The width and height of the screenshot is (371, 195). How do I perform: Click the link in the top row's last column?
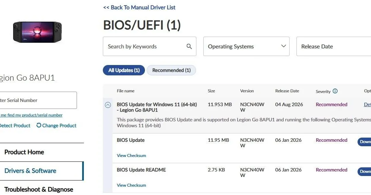pyautogui.click(x=368, y=104)
